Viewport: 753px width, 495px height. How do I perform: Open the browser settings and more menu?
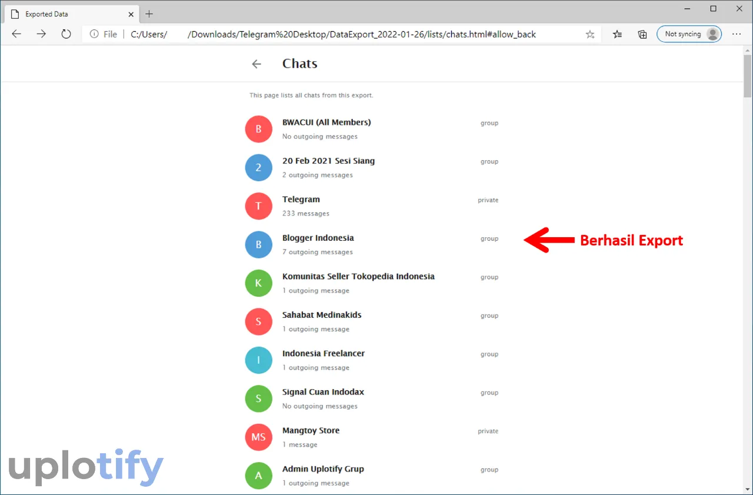click(x=738, y=34)
